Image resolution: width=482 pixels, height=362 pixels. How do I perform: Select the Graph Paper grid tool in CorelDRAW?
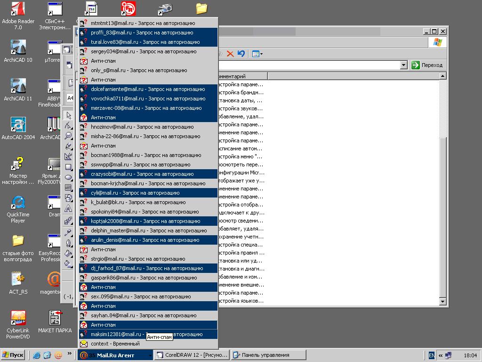coord(68,188)
